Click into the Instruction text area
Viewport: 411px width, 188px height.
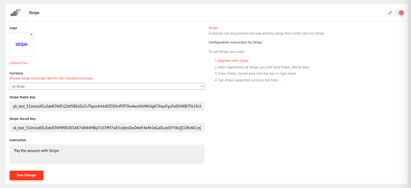107,154
